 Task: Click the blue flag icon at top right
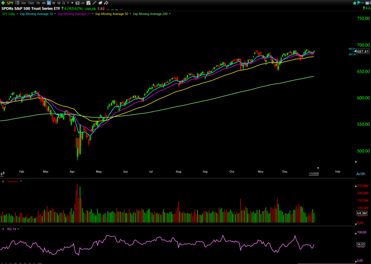pyautogui.click(x=359, y=3)
